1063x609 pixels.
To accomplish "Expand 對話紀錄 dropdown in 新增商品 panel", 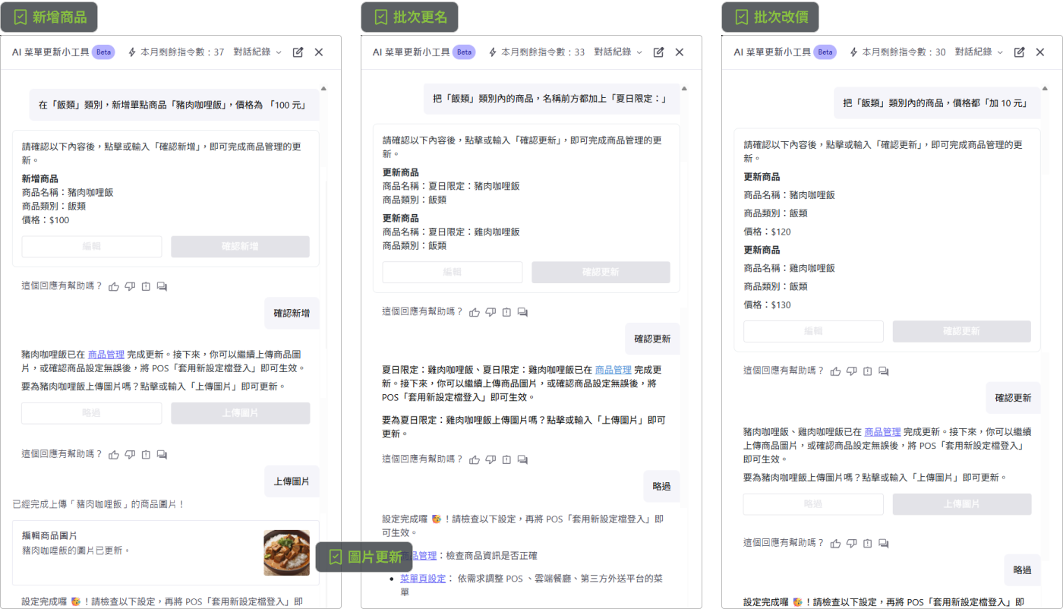I will tap(257, 52).
